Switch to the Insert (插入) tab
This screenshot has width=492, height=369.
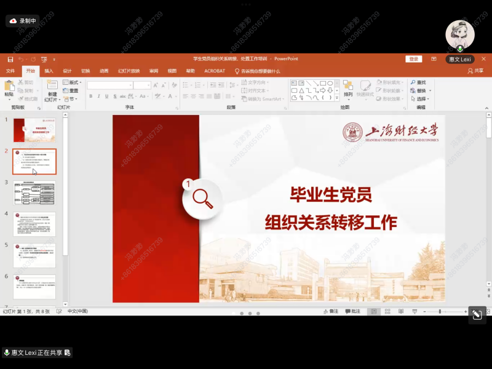[x=49, y=71]
